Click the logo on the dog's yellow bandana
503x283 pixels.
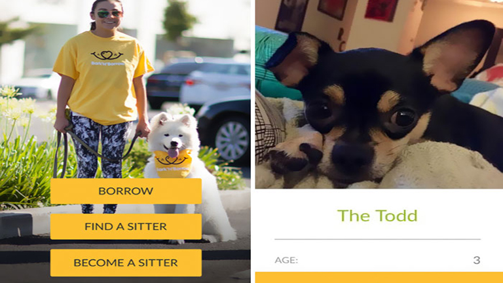(172, 161)
